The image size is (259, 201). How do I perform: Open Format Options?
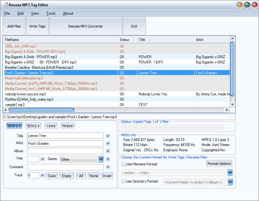tap(219, 164)
